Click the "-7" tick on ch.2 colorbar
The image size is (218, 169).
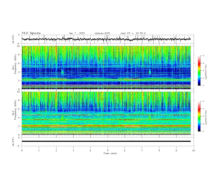click(203, 131)
